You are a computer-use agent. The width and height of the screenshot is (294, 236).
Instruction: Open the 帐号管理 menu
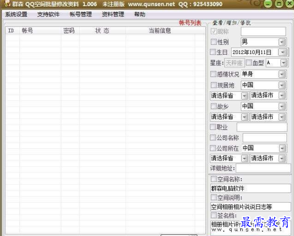tap(81, 14)
